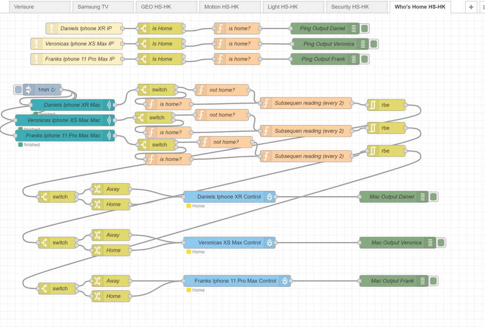The width and height of the screenshot is (485, 327).
Task: Click the inject arrow icon on 1min node
Action: 28,90
